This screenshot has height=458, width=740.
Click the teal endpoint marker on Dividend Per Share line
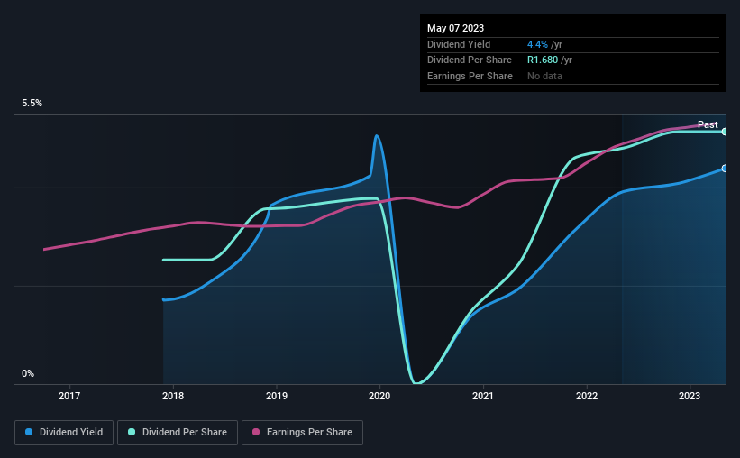(x=725, y=132)
